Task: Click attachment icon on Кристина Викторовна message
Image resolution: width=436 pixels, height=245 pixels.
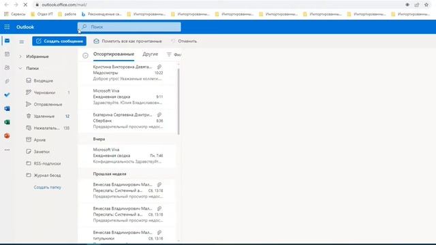Action: pyautogui.click(x=159, y=67)
